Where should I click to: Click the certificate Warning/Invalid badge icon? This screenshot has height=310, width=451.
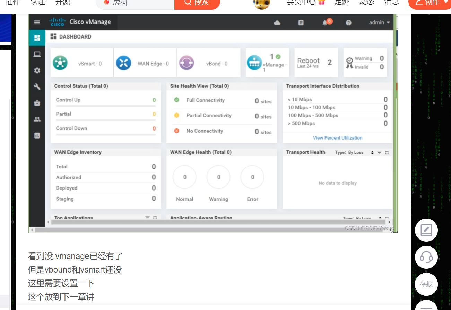point(349,63)
